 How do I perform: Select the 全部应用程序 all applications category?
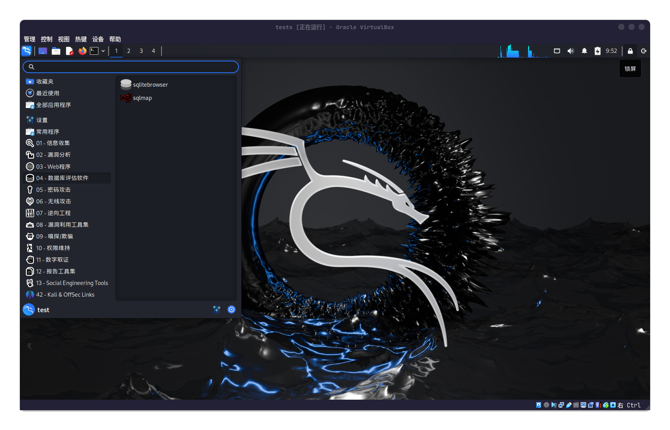[x=68, y=105]
